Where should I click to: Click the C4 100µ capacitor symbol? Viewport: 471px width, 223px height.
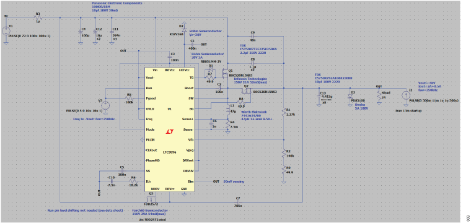tap(81, 31)
